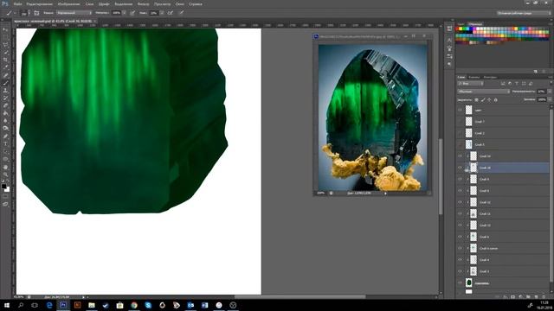The height and width of the screenshot is (311, 554).
Task: Toggle pressure for opacity in options bar
Action: (132, 13)
